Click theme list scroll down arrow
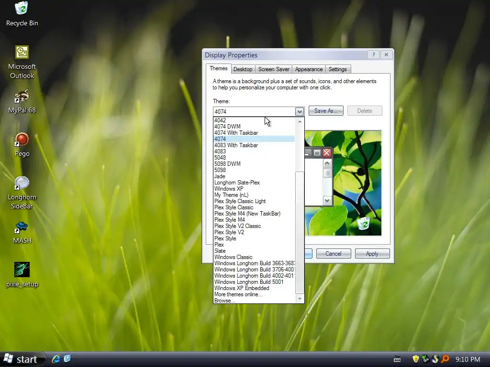Viewport: 490px width, 367px height. point(300,299)
